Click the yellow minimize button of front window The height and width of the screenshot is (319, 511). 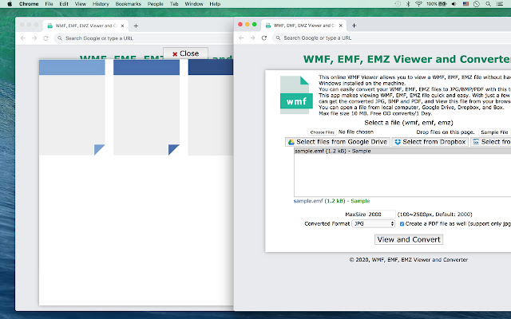248,25
